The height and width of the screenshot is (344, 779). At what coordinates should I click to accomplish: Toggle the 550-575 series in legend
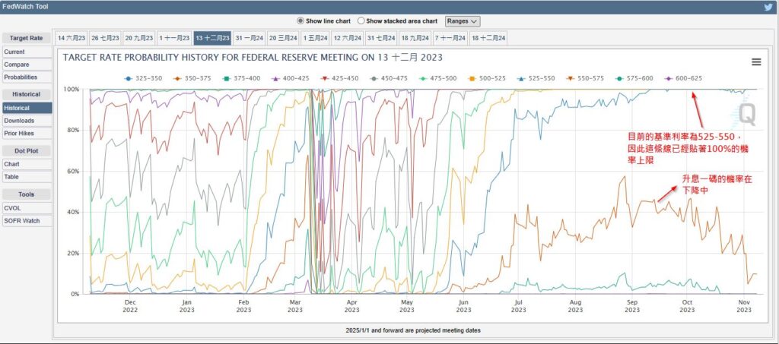coord(584,78)
